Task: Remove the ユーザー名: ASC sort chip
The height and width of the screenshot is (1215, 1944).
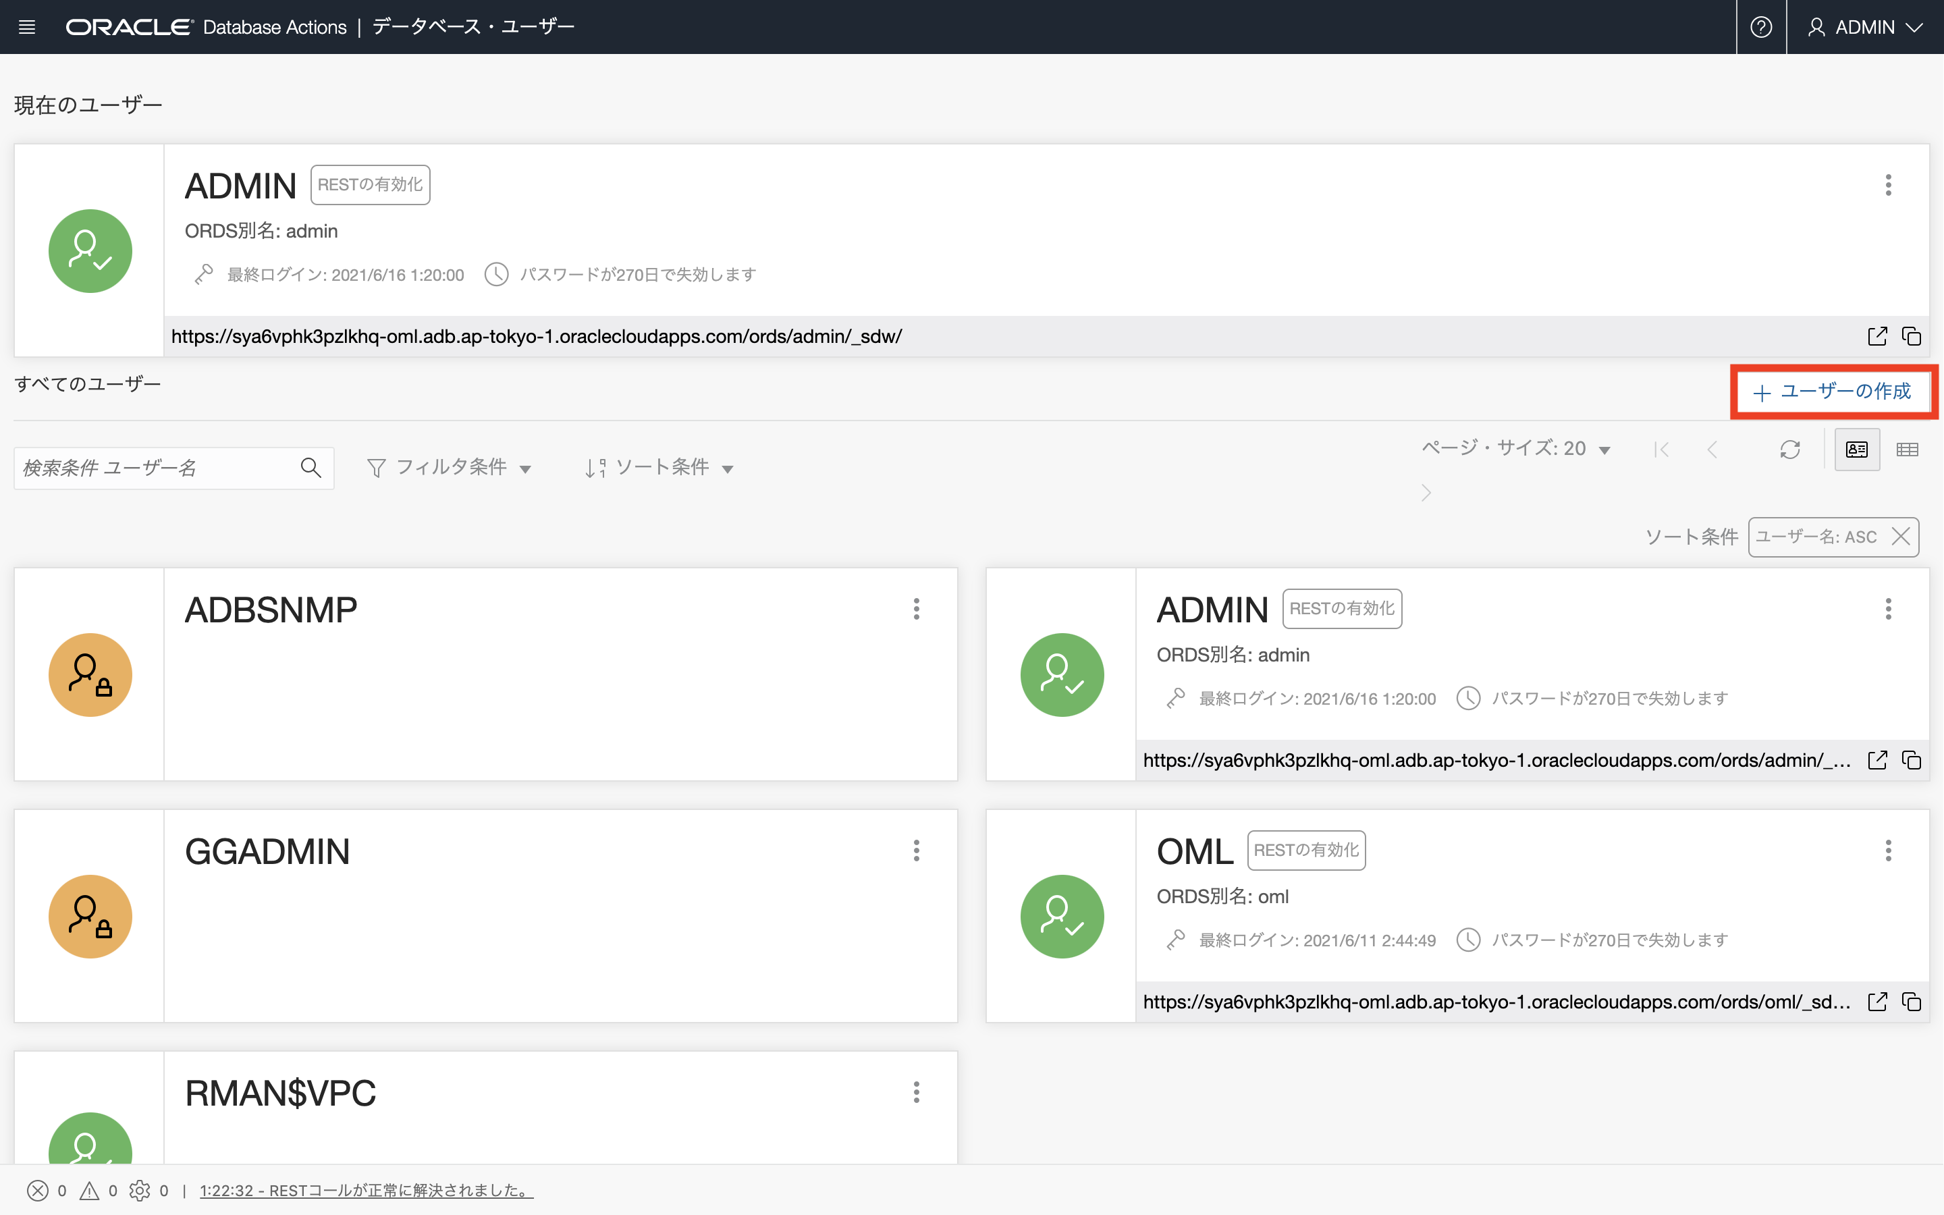Action: [x=1901, y=537]
